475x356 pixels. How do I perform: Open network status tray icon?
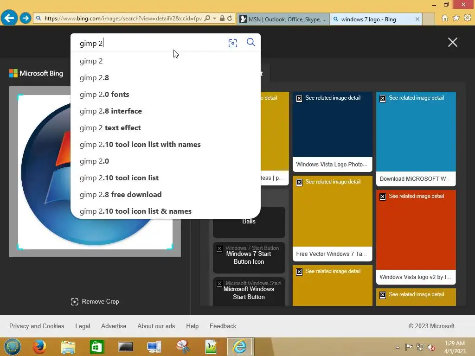(x=420, y=347)
